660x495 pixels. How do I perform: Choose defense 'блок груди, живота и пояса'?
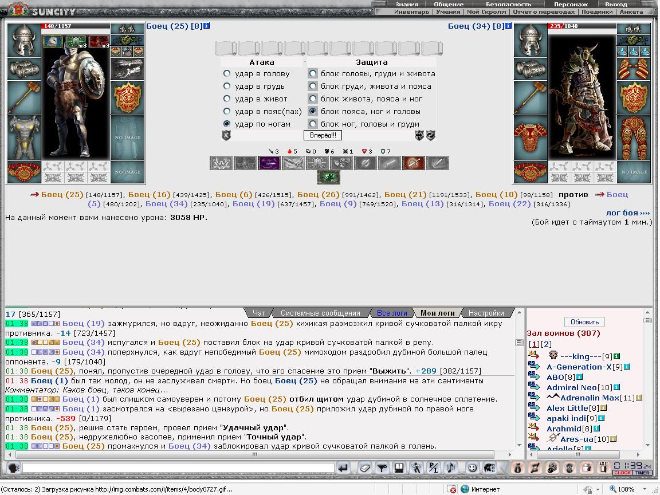[x=313, y=87]
